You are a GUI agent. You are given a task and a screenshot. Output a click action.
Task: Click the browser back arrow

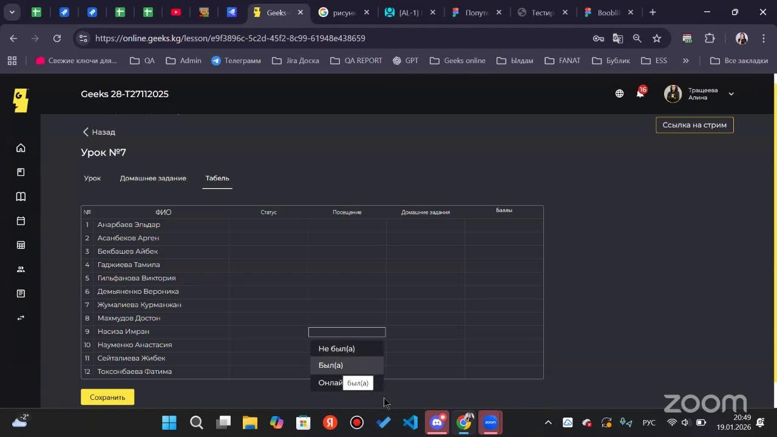pyautogui.click(x=13, y=38)
